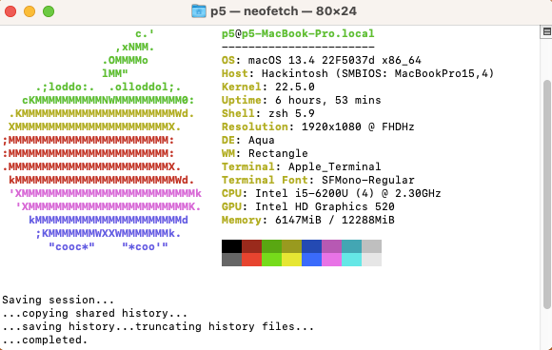
Task: Click the green 'lMM"' ASCII logo line
Action: click(115, 73)
